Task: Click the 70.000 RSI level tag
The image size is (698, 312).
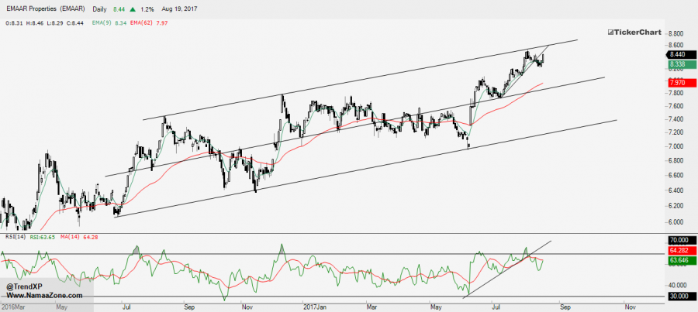Action: click(x=681, y=241)
